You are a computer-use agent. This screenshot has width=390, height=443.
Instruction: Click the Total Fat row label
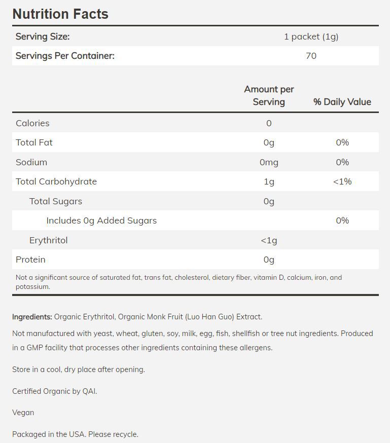pos(34,142)
